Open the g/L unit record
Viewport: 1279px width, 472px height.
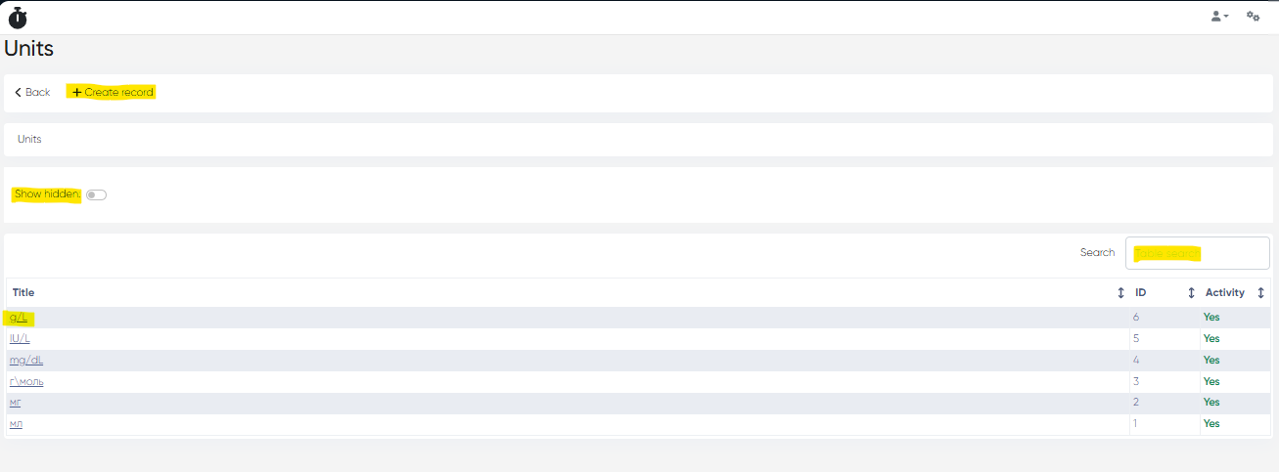coord(19,318)
